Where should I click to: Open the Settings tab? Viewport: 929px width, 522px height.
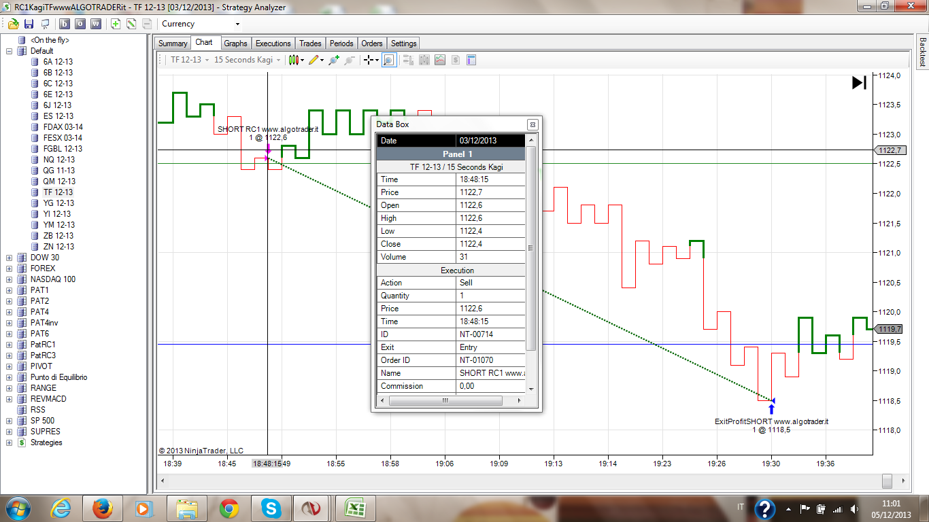pyautogui.click(x=403, y=43)
